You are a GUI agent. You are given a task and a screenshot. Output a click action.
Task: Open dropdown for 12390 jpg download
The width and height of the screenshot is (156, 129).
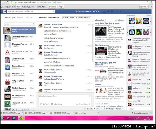pyautogui.click(x=48, y=113)
